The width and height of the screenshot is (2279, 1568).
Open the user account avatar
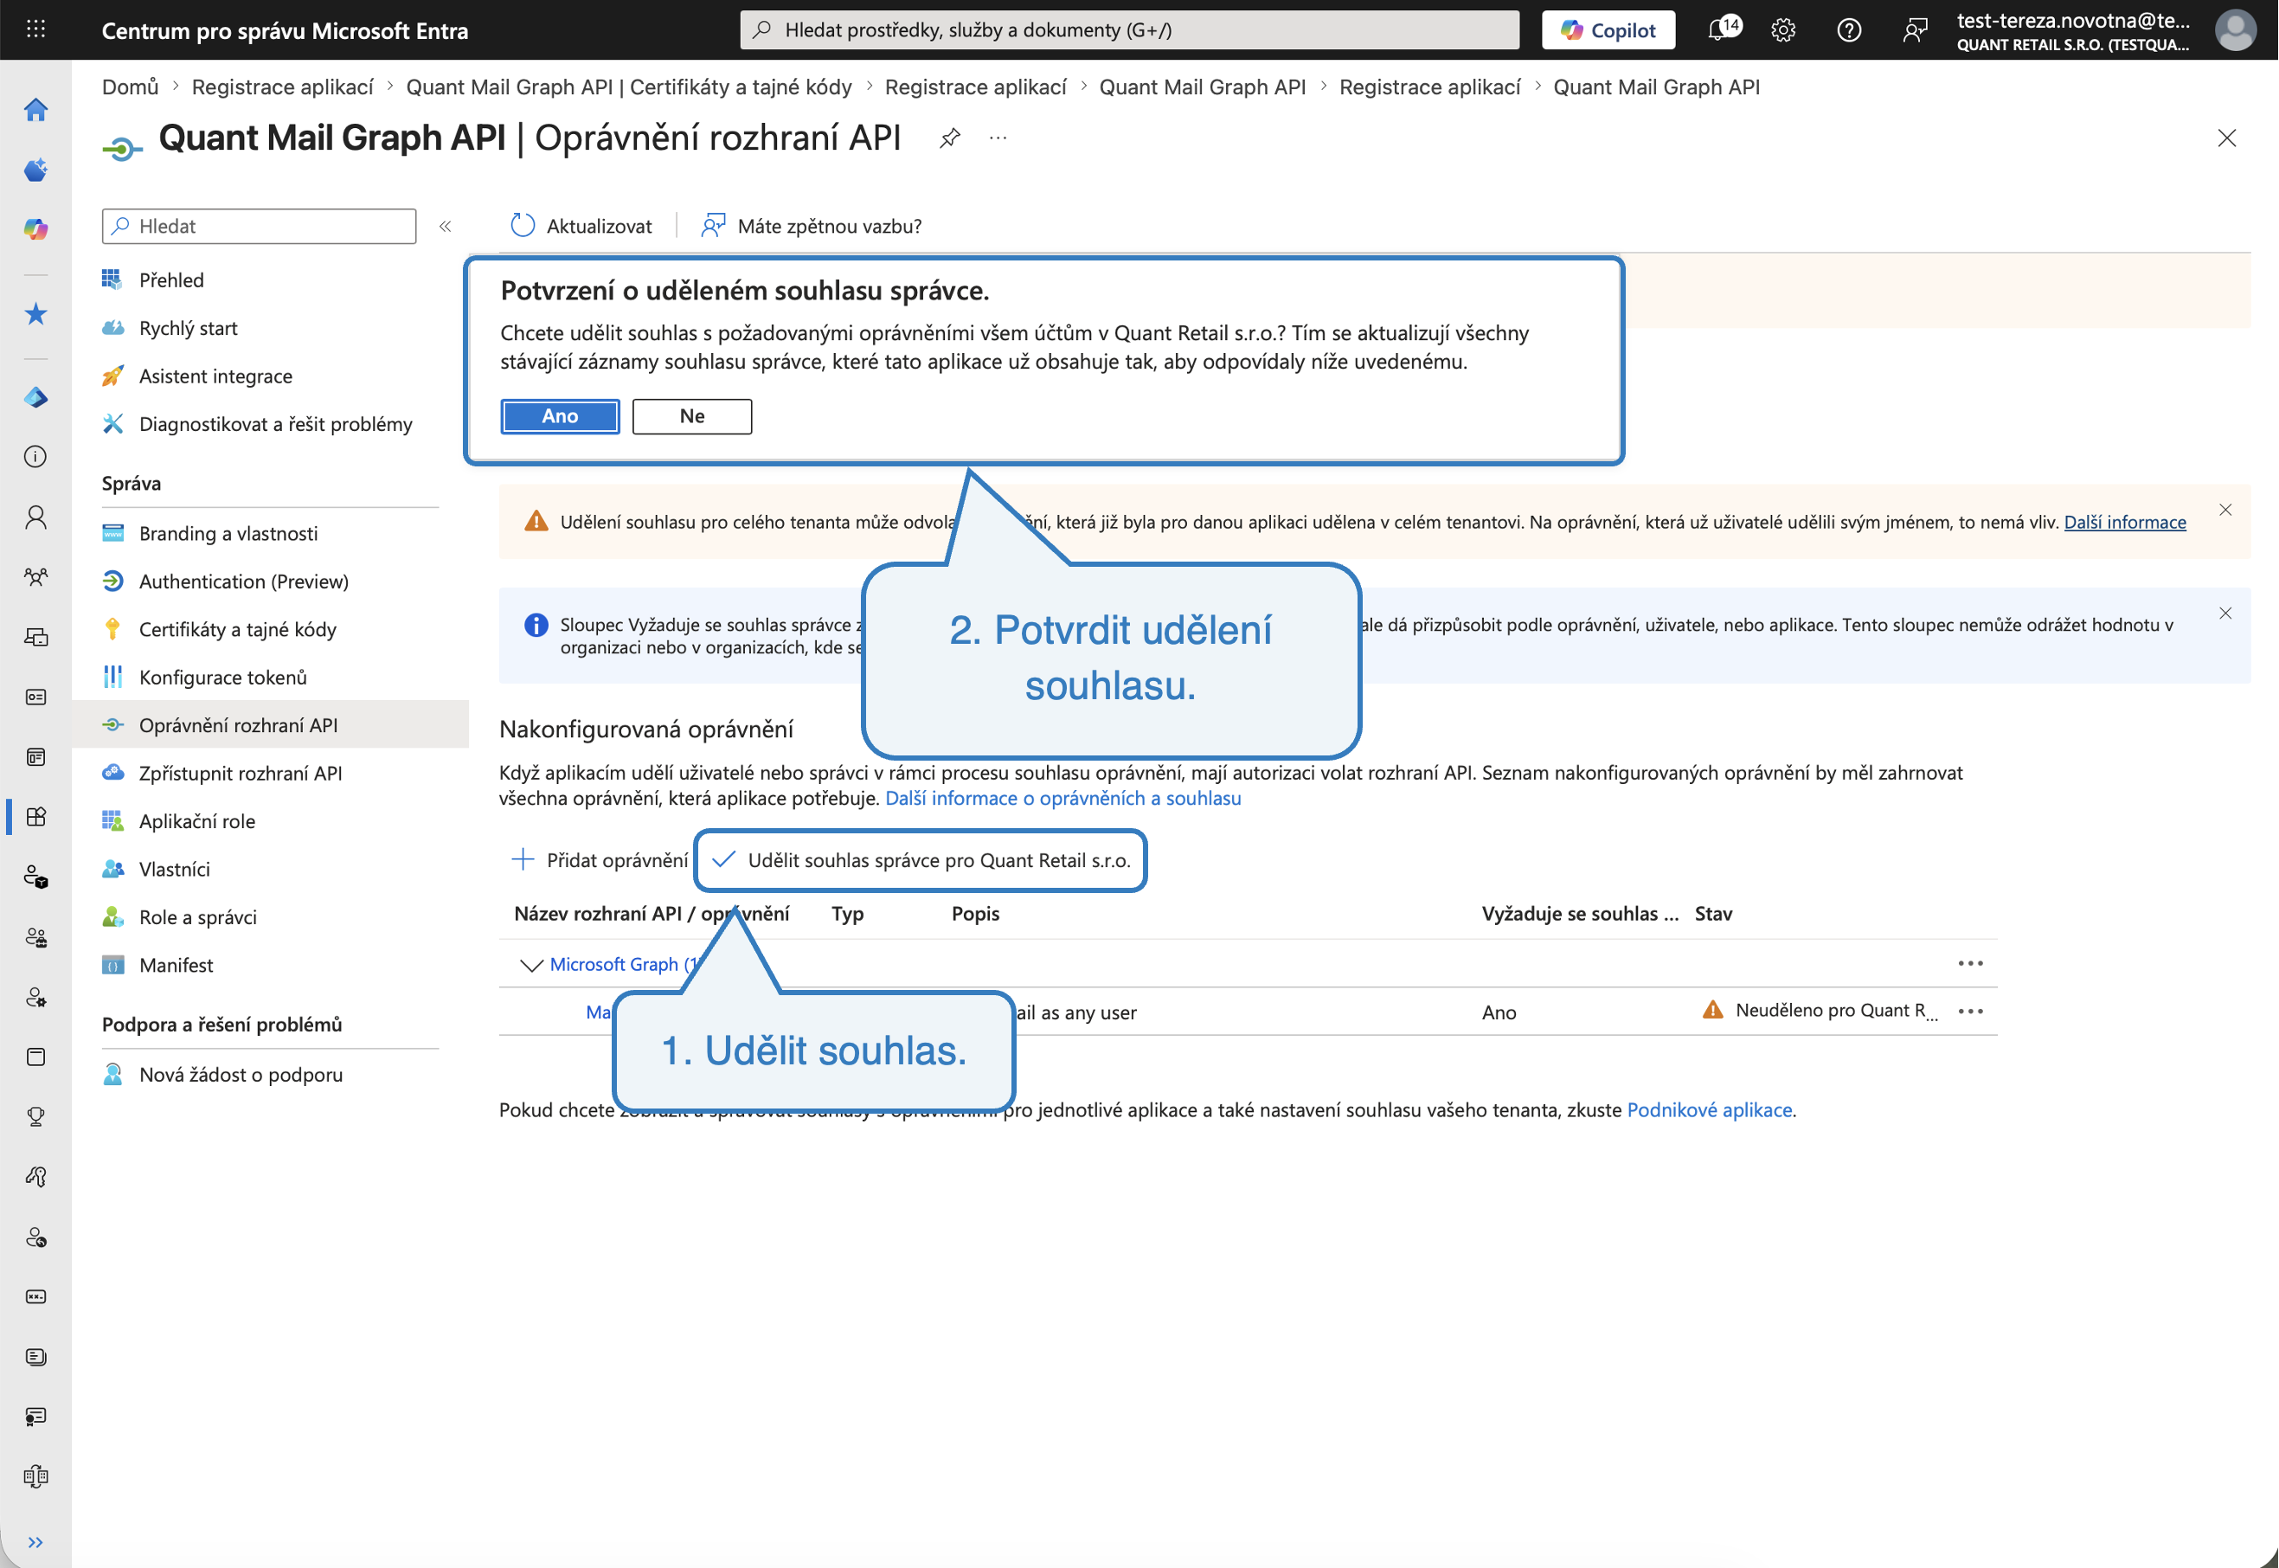2236,29
